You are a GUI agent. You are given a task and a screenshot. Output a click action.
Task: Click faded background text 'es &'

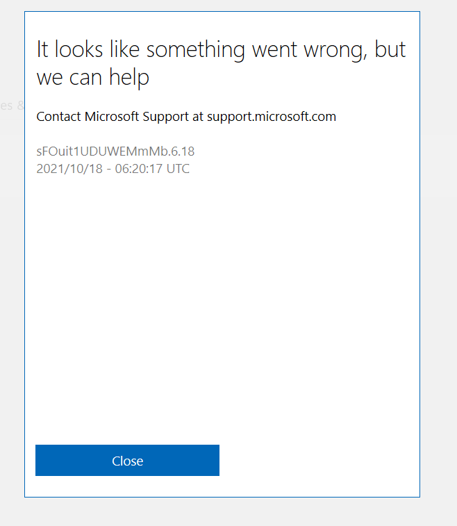(x=12, y=106)
